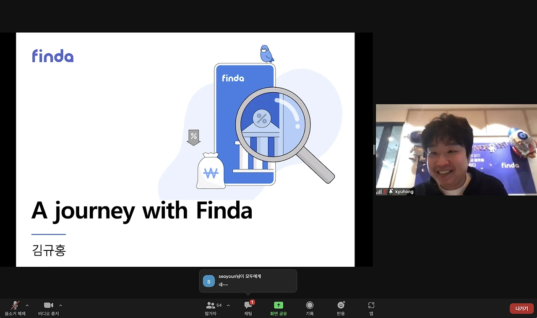Click the signal strength icon on kyuhong's tile
537x318 pixels.
pos(379,192)
